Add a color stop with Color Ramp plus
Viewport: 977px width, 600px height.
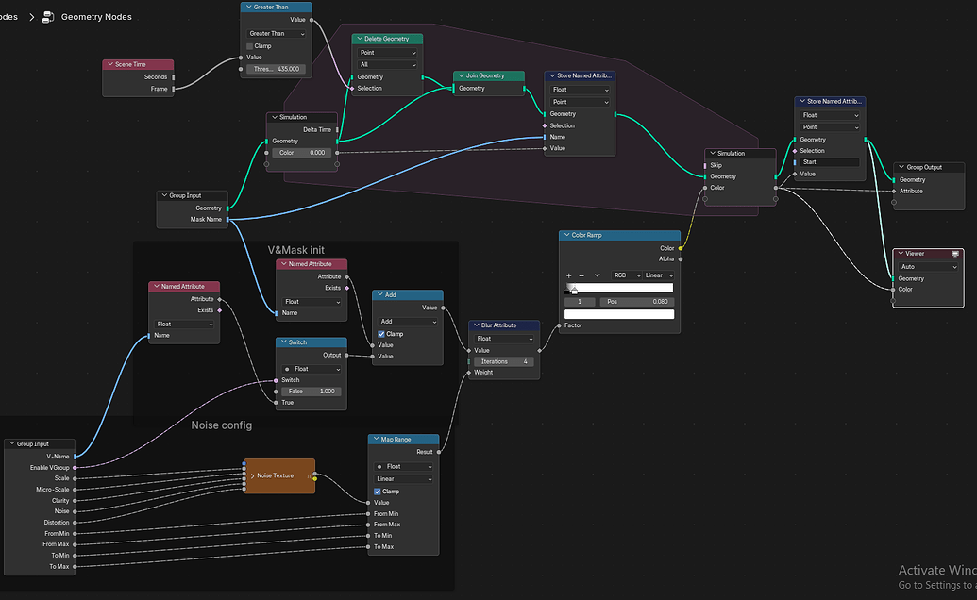(x=569, y=275)
